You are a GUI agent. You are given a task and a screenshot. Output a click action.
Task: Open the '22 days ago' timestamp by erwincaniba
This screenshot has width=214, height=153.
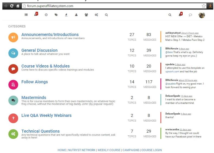pyautogui.click(x=185, y=130)
